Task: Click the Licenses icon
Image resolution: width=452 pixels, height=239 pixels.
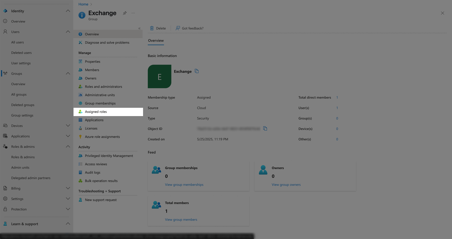Action: coord(80,128)
